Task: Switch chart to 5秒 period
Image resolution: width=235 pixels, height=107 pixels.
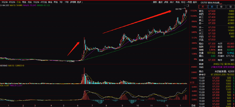Action: pyautogui.click(x=61, y=2)
